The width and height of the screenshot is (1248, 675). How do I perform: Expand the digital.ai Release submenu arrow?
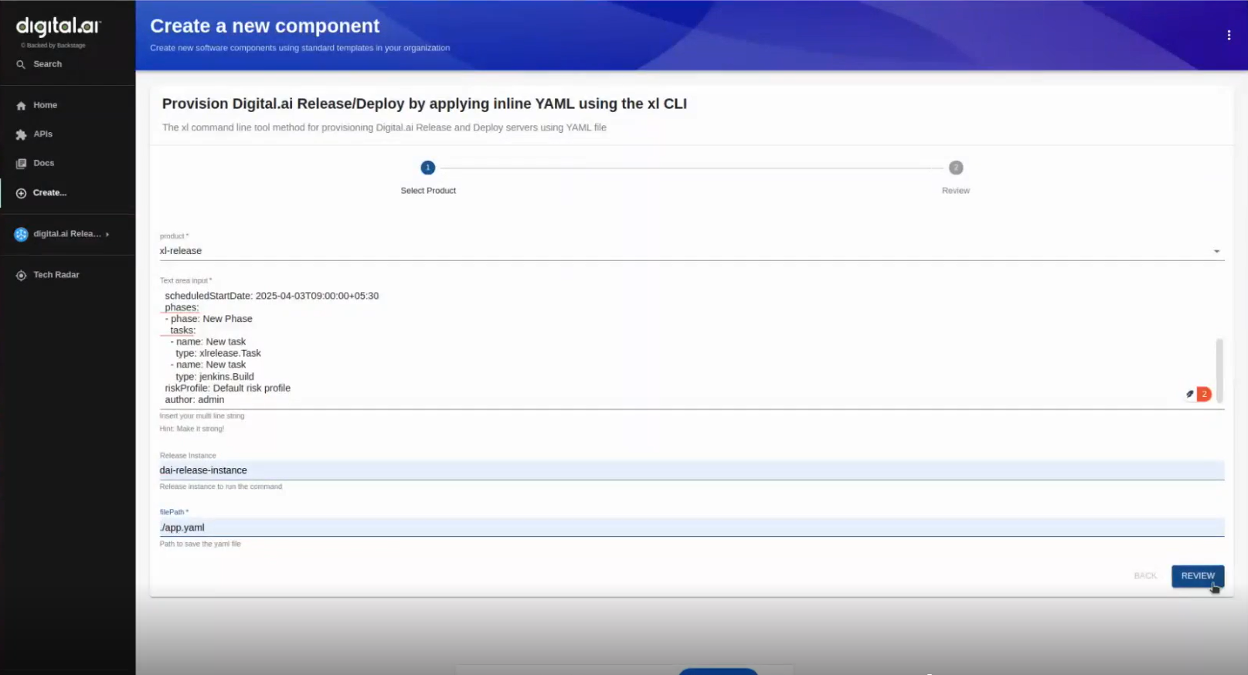tap(107, 234)
